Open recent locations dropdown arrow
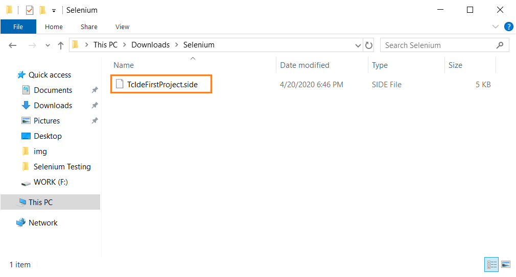This screenshot has height=277, width=516. (48, 45)
